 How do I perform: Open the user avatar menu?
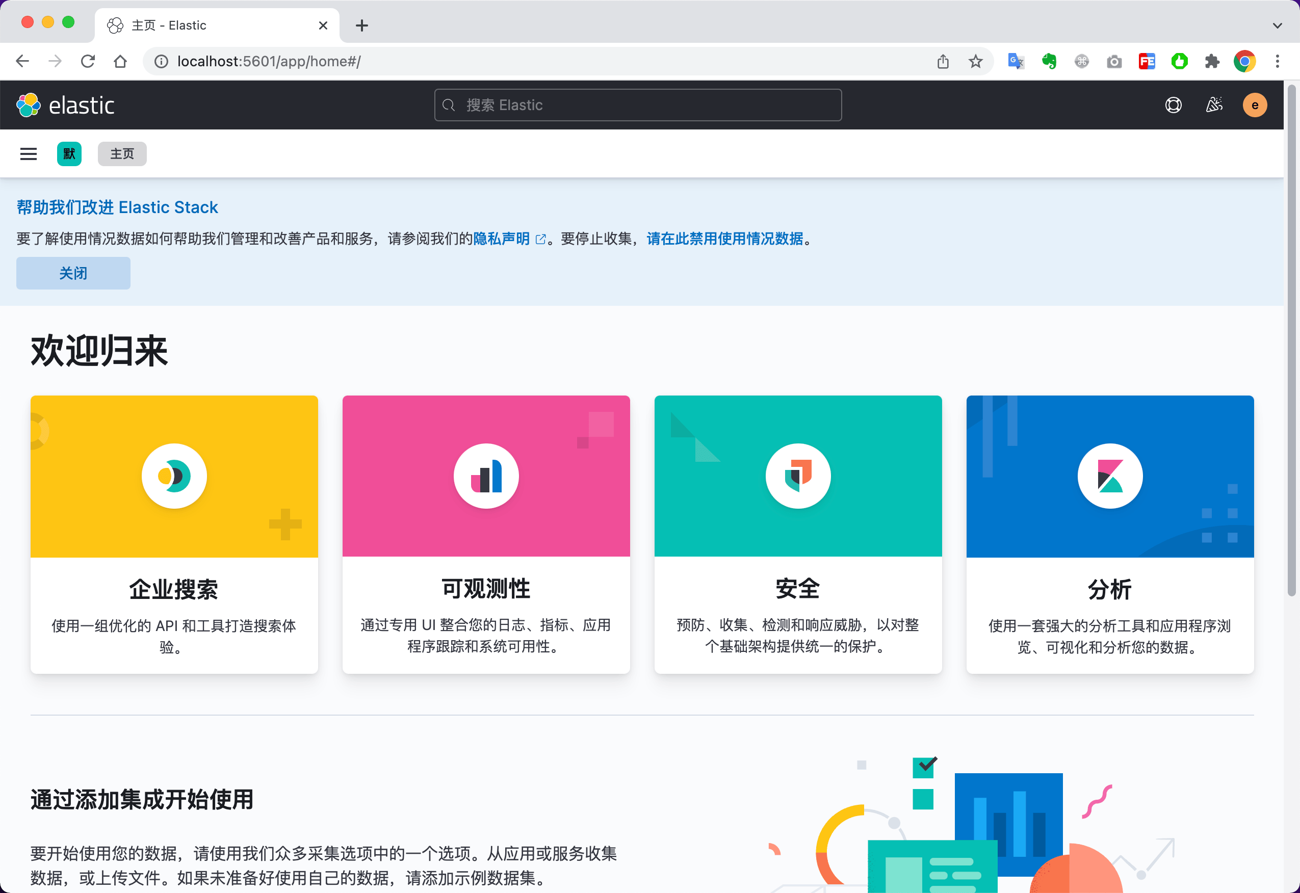(1255, 105)
